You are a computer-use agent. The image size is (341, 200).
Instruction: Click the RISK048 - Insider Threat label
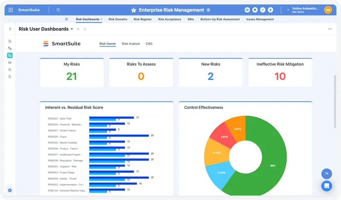point(62,178)
